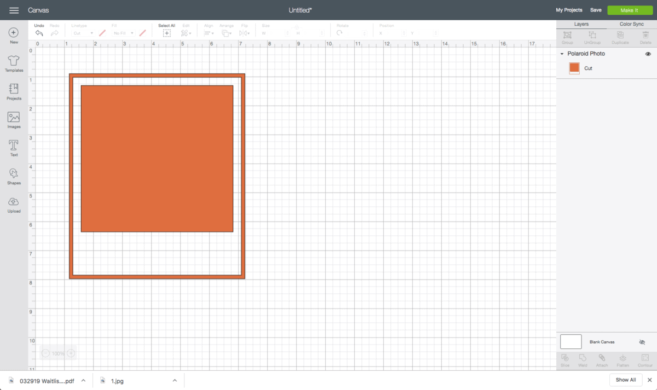
Task: Open the Shapes tool
Action: pos(14,174)
